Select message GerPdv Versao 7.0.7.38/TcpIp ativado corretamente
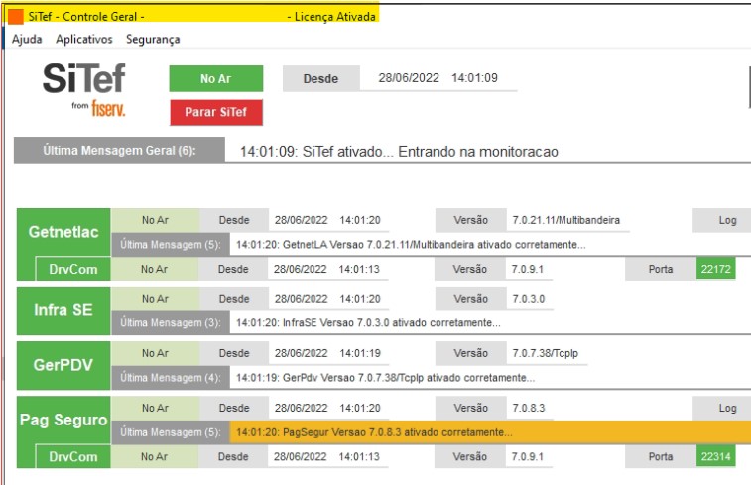751x485 pixels. (385, 378)
